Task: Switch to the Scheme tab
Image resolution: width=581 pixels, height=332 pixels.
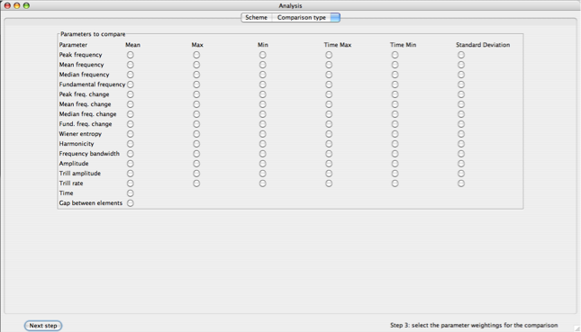Action: point(257,17)
